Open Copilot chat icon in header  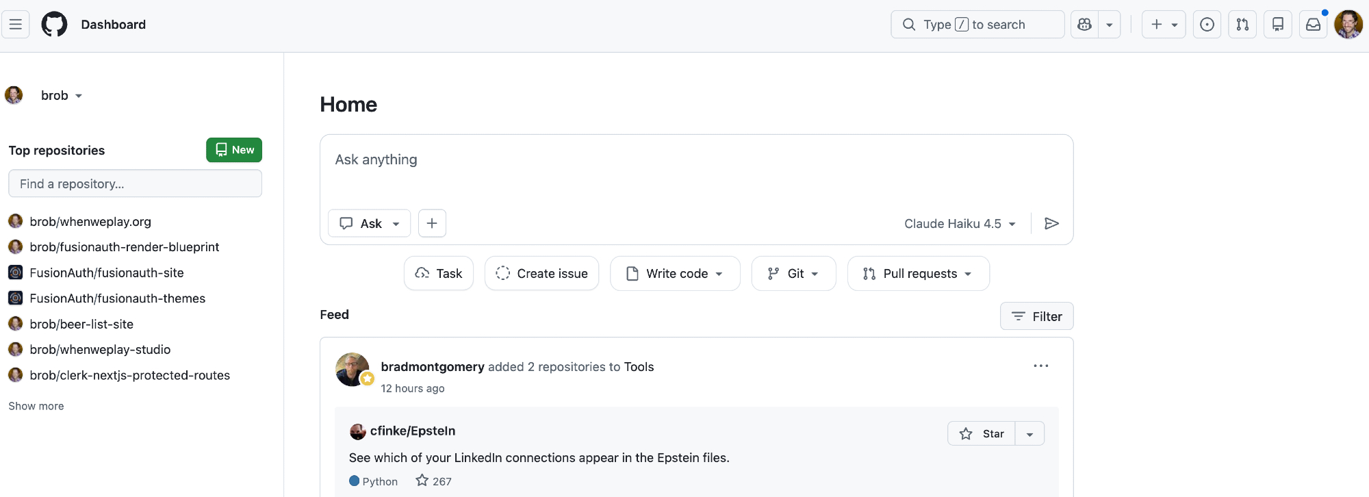pyautogui.click(x=1084, y=25)
